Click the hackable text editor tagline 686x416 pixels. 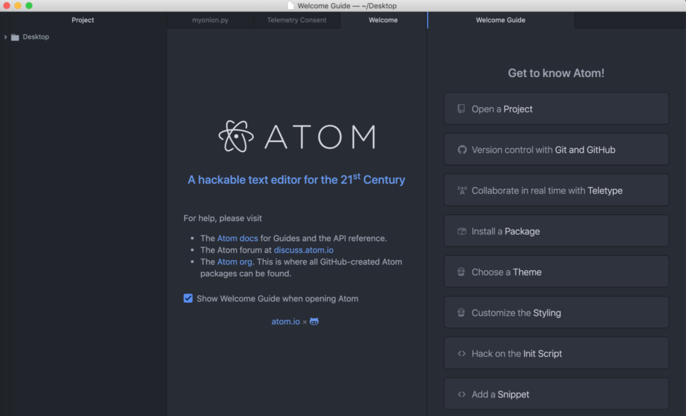(x=296, y=180)
